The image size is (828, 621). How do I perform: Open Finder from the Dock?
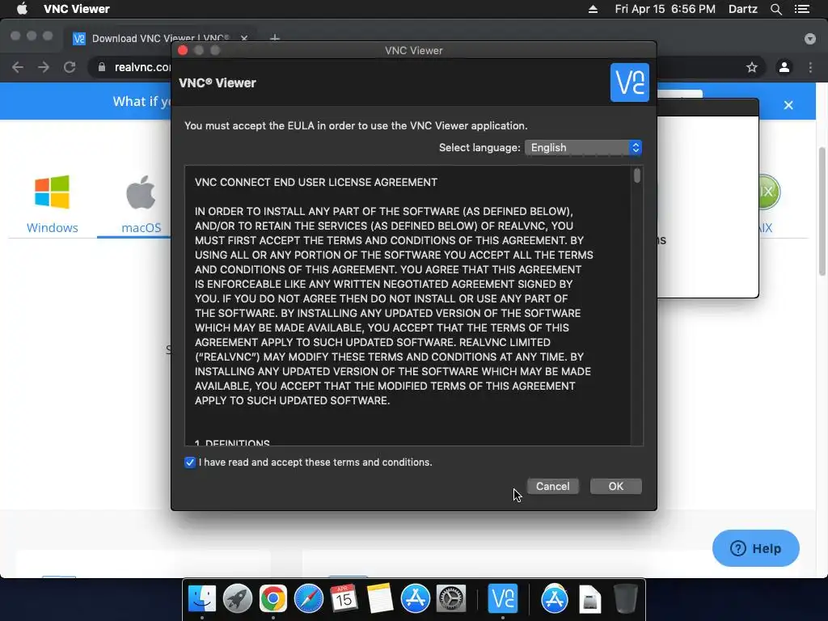(202, 599)
